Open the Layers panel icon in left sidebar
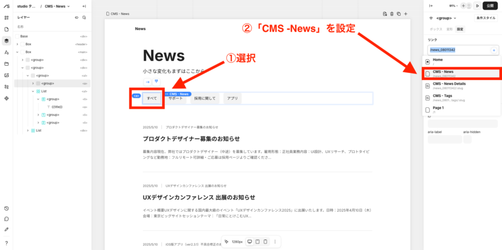Screen dimensions: 502x250 [6, 40]
